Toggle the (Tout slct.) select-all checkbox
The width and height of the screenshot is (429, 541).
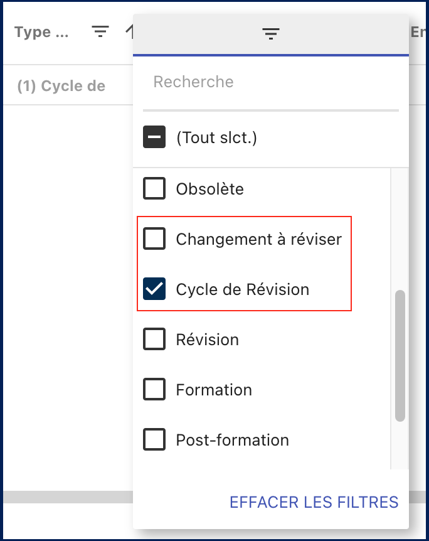click(x=154, y=137)
